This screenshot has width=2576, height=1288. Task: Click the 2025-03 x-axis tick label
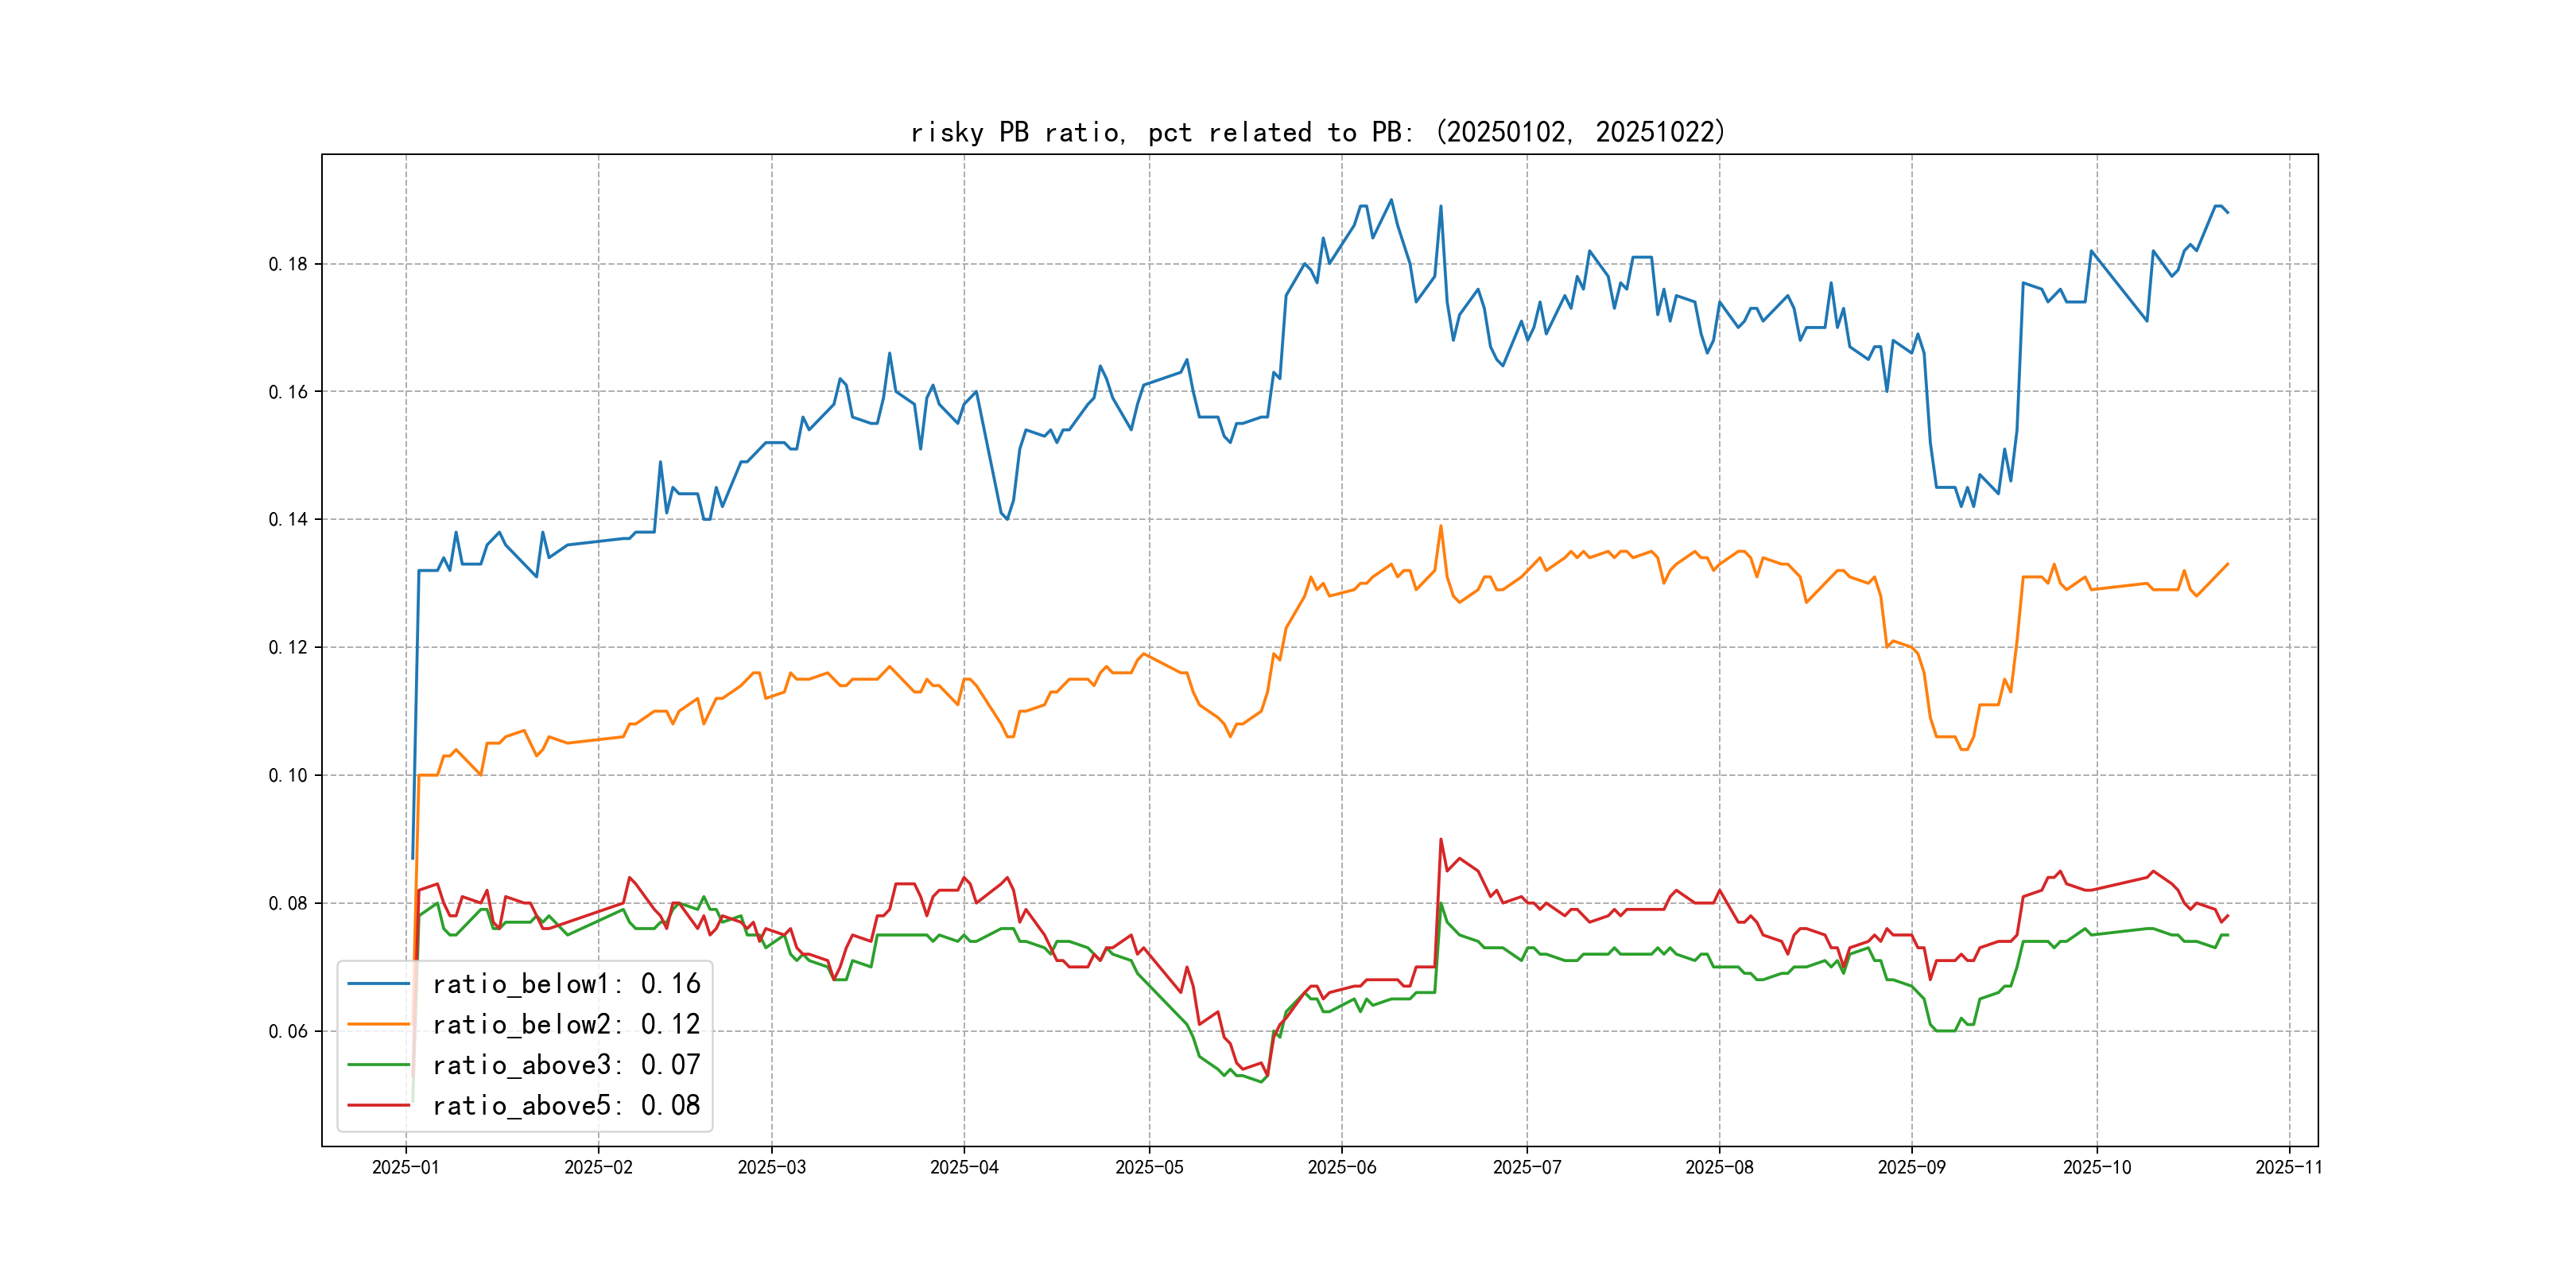[x=771, y=1167]
